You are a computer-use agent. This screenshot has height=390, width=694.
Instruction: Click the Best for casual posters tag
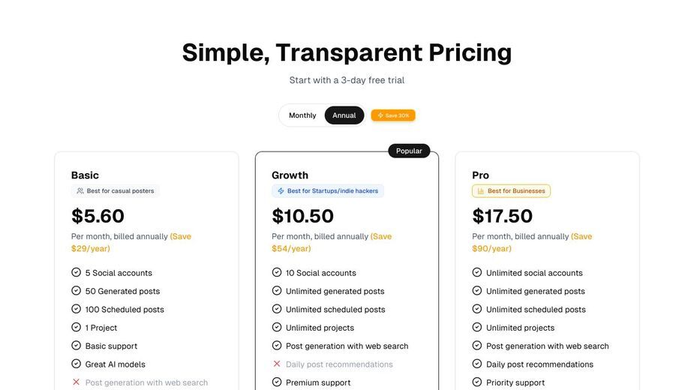[x=115, y=190]
